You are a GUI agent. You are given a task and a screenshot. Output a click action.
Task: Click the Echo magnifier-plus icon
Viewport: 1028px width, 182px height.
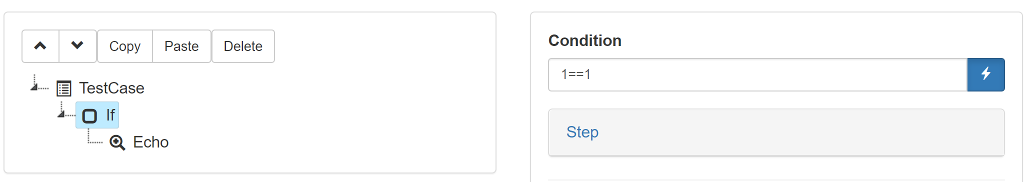coord(117,142)
